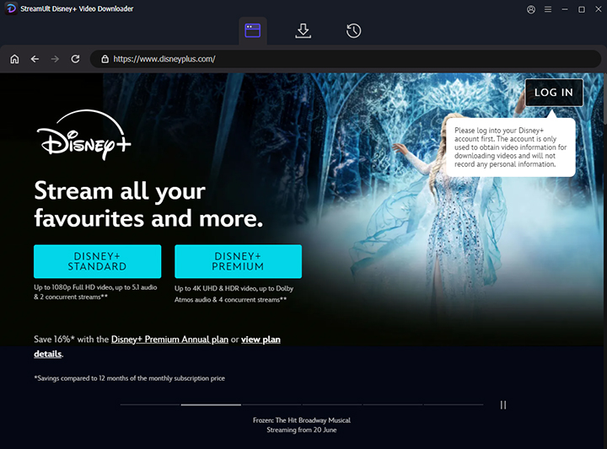Open the download history clock icon
607x449 pixels.
(354, 30)
